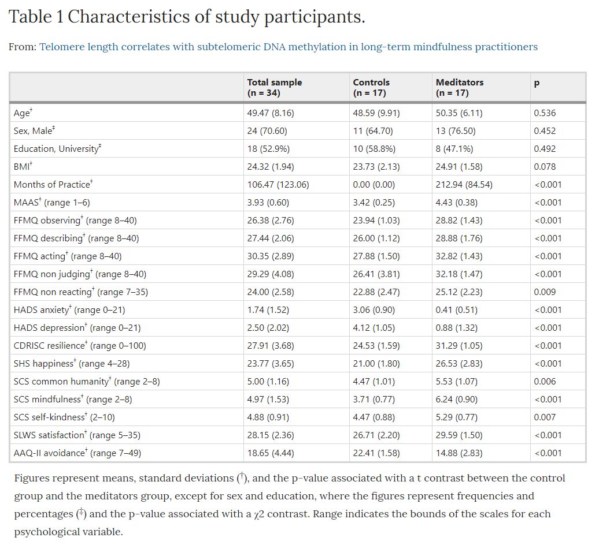Click the Age row label

[x=23, y=113]
